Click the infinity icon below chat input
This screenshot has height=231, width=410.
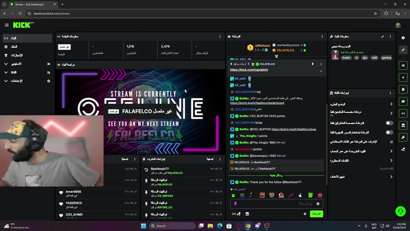(x=234, y=214)
